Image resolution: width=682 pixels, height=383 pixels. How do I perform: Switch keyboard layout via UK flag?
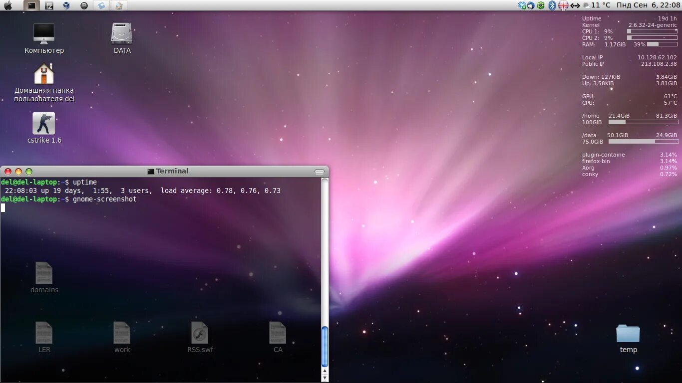[x=563, y=5]
